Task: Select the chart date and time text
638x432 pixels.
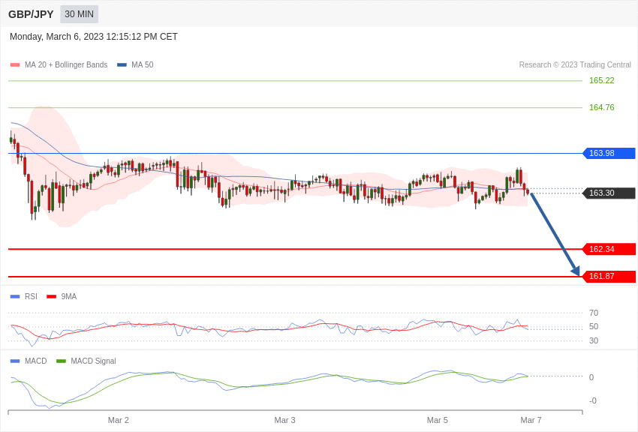Action: [94, 37]
